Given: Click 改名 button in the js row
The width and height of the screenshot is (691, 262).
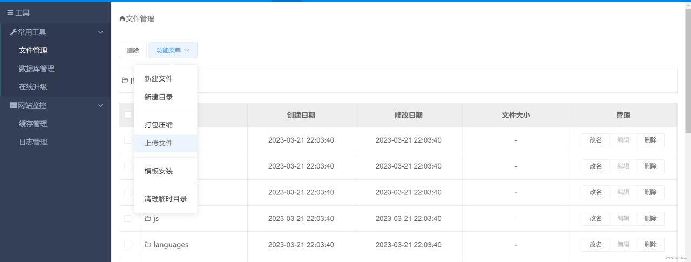Looking at the screenshot, I should (x=595, y=218).
